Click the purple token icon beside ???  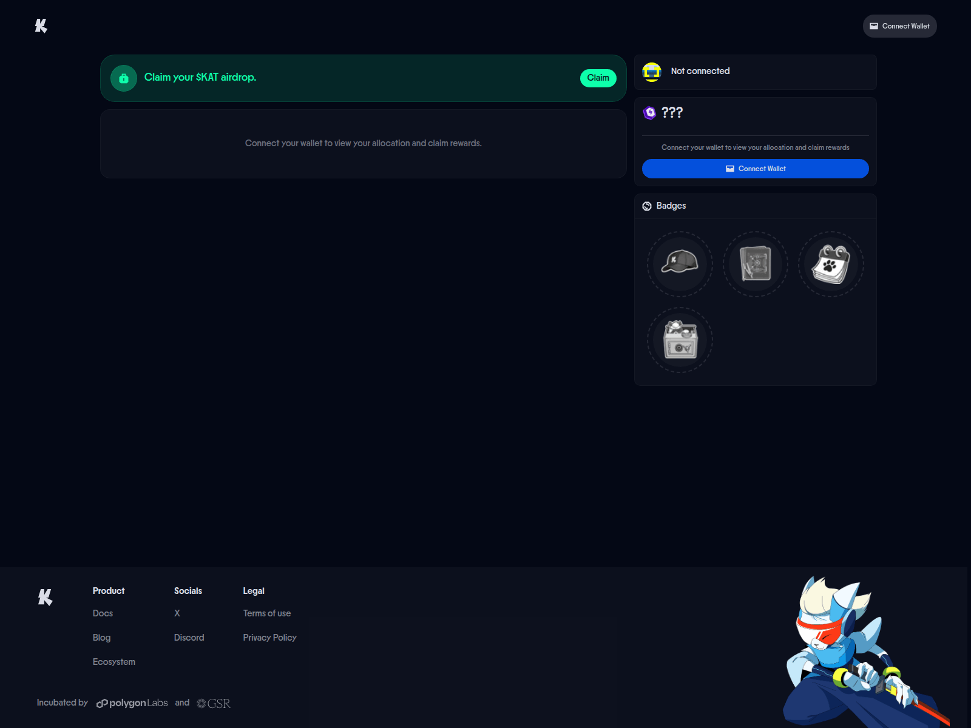tap(650, 112)
